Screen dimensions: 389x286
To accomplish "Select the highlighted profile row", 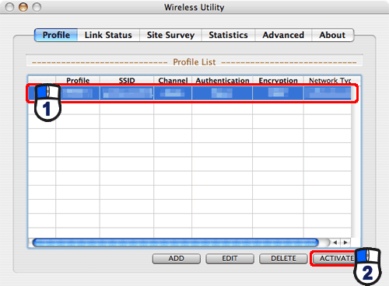I will coord(192,93).
